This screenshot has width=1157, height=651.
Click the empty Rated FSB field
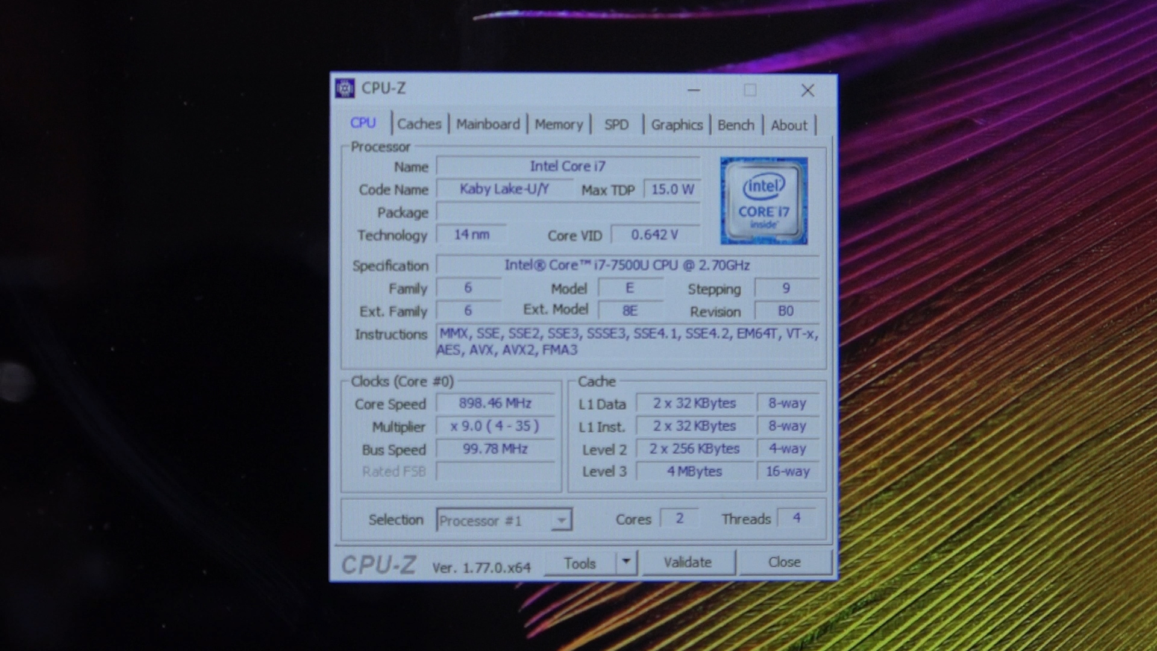coord(495,471)
